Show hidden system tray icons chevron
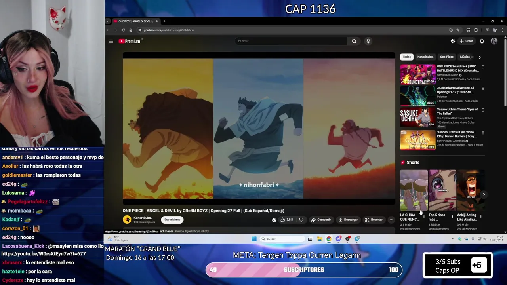This screenshot has height=285, width=507. click(x=453, y=239)
